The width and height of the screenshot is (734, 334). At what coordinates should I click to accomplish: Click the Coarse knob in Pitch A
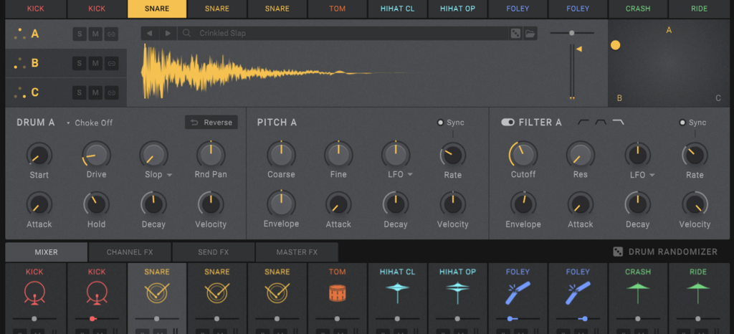click(281, 154)
